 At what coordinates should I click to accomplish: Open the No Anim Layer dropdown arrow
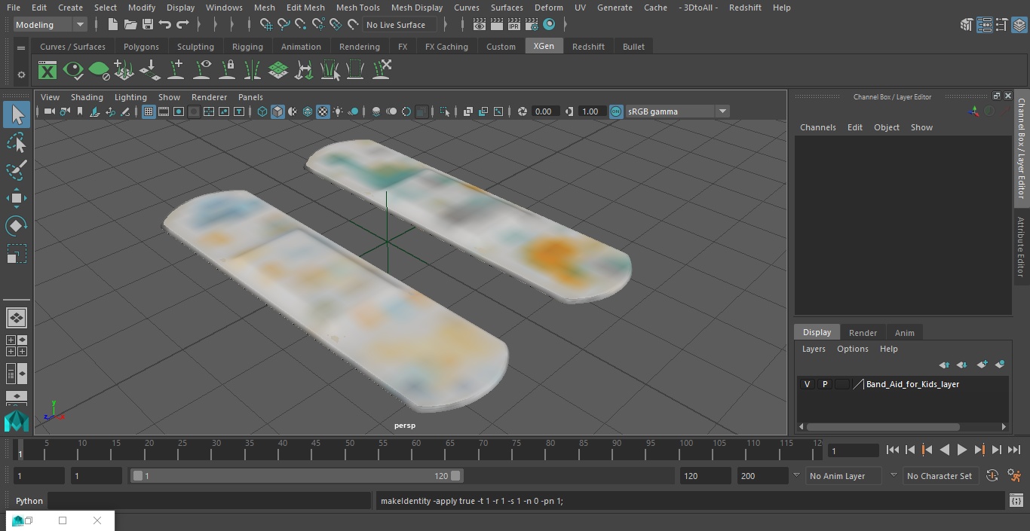pos(796,475)
